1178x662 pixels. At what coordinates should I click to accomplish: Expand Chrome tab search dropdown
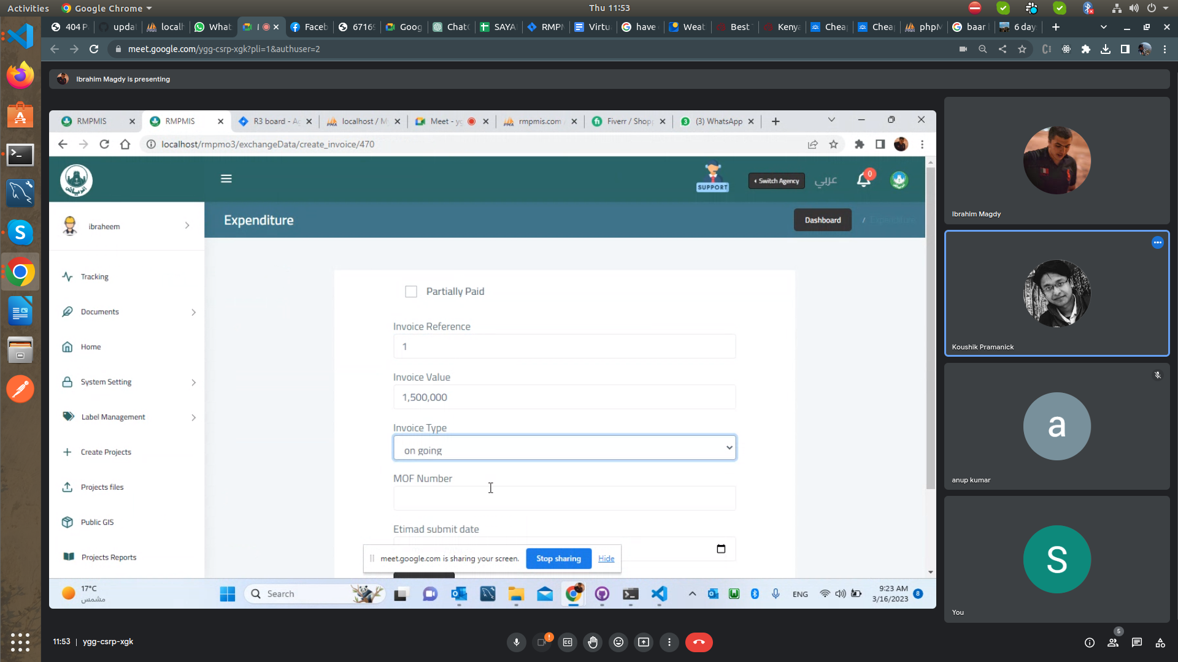(x=1104, y=27)
